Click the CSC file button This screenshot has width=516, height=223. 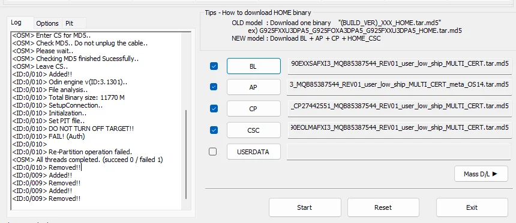(x=253, y=130)
